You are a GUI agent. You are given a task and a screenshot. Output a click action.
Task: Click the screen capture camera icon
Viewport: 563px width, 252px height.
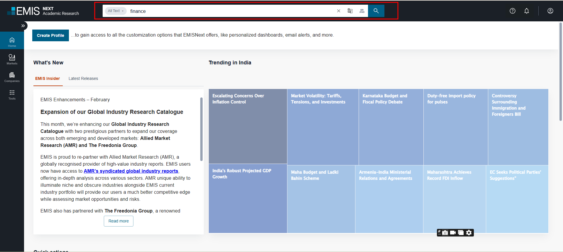point(445,233)
